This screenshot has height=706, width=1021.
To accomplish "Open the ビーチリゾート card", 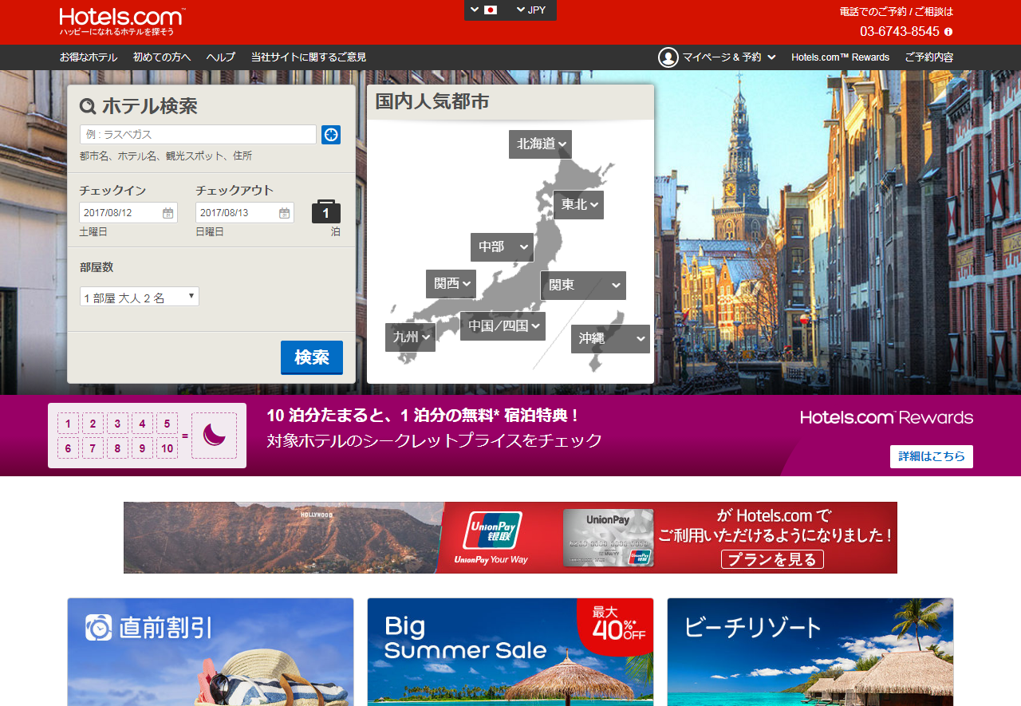I will [x=810, y=652].
